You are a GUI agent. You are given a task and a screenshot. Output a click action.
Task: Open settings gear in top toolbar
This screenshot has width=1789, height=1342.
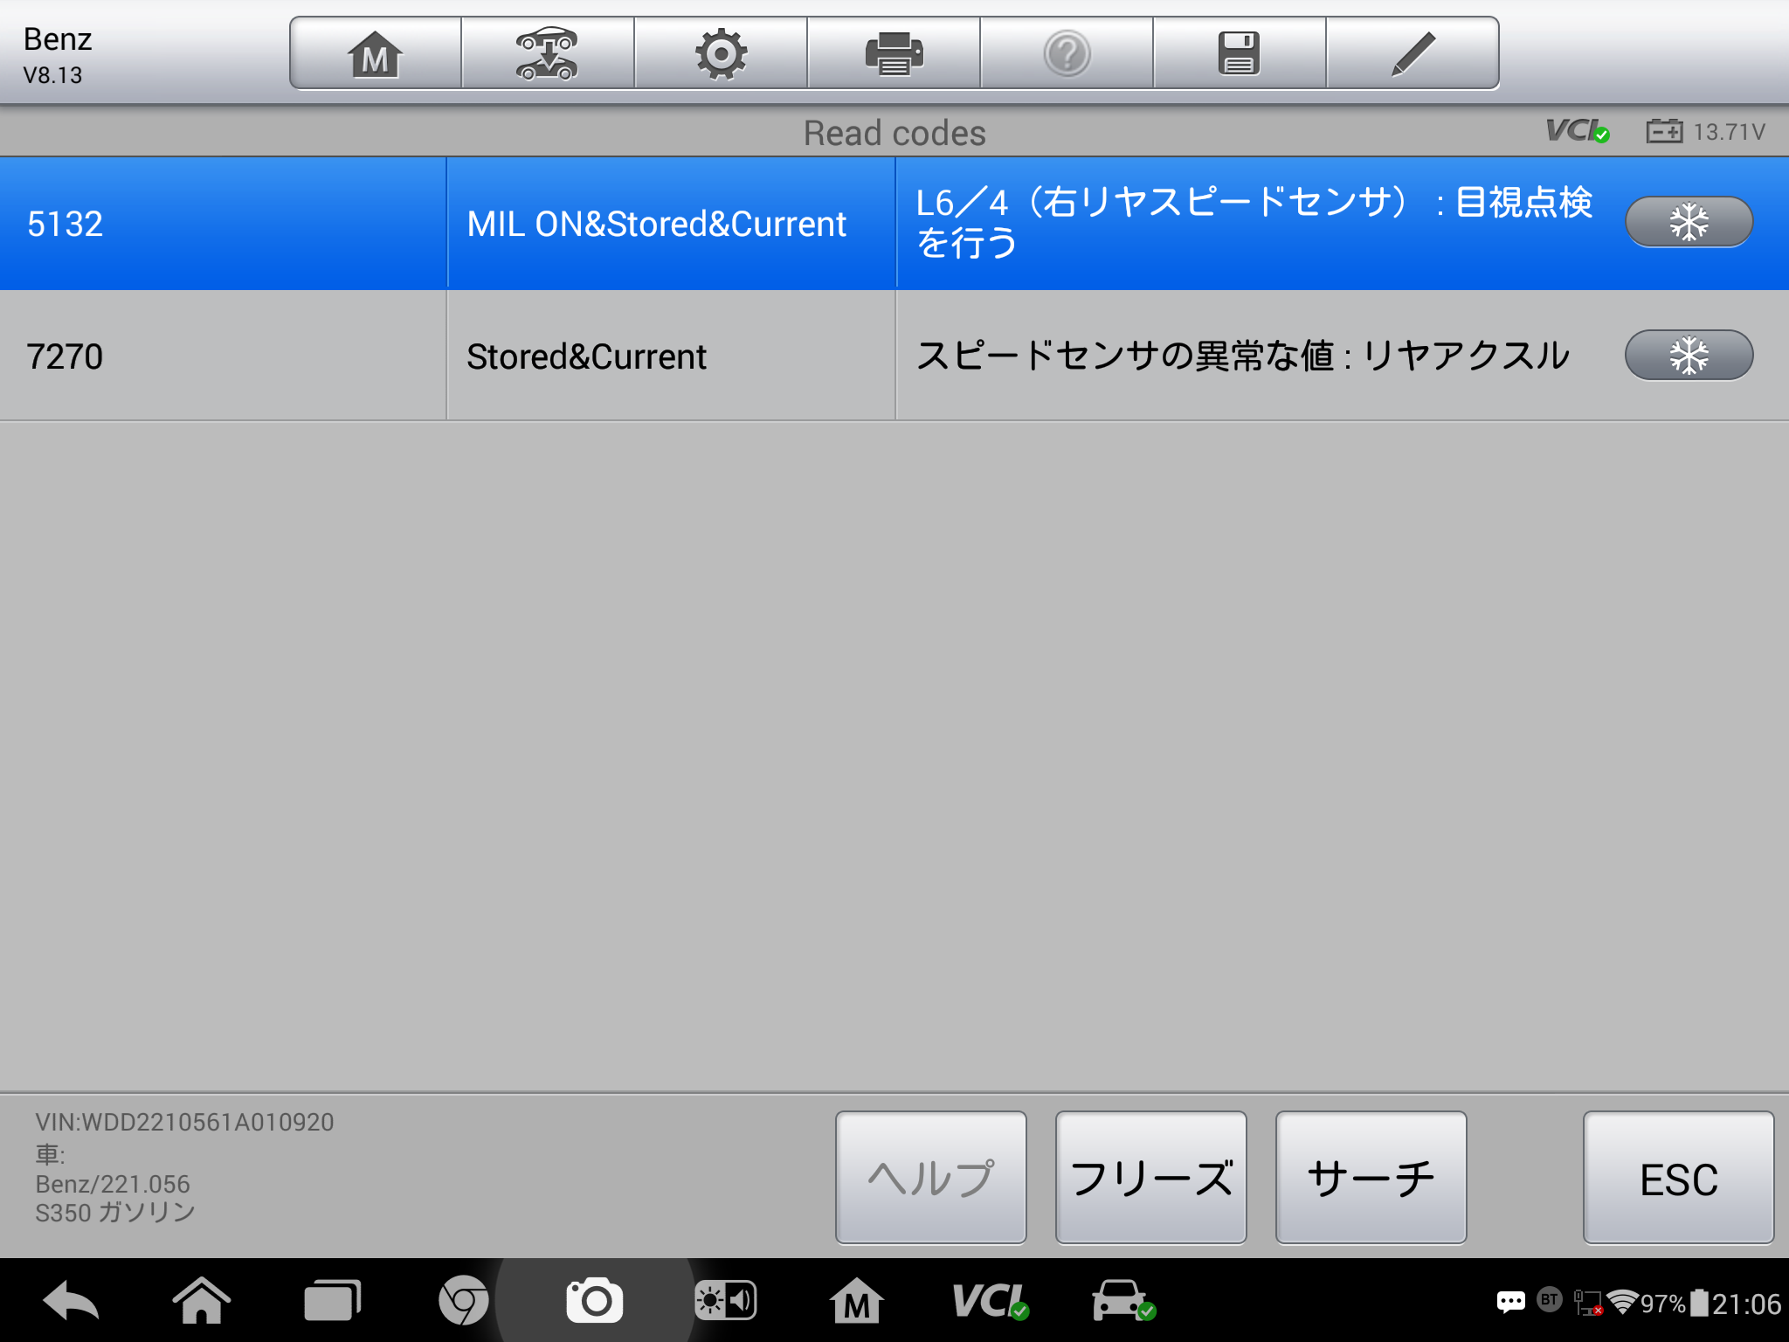click(721, 54)
